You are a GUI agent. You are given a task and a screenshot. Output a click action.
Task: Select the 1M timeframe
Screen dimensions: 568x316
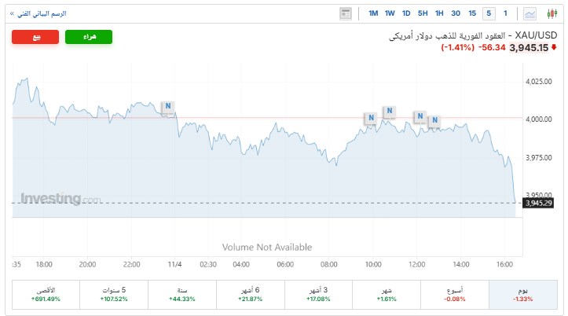(x=373, y=13)
